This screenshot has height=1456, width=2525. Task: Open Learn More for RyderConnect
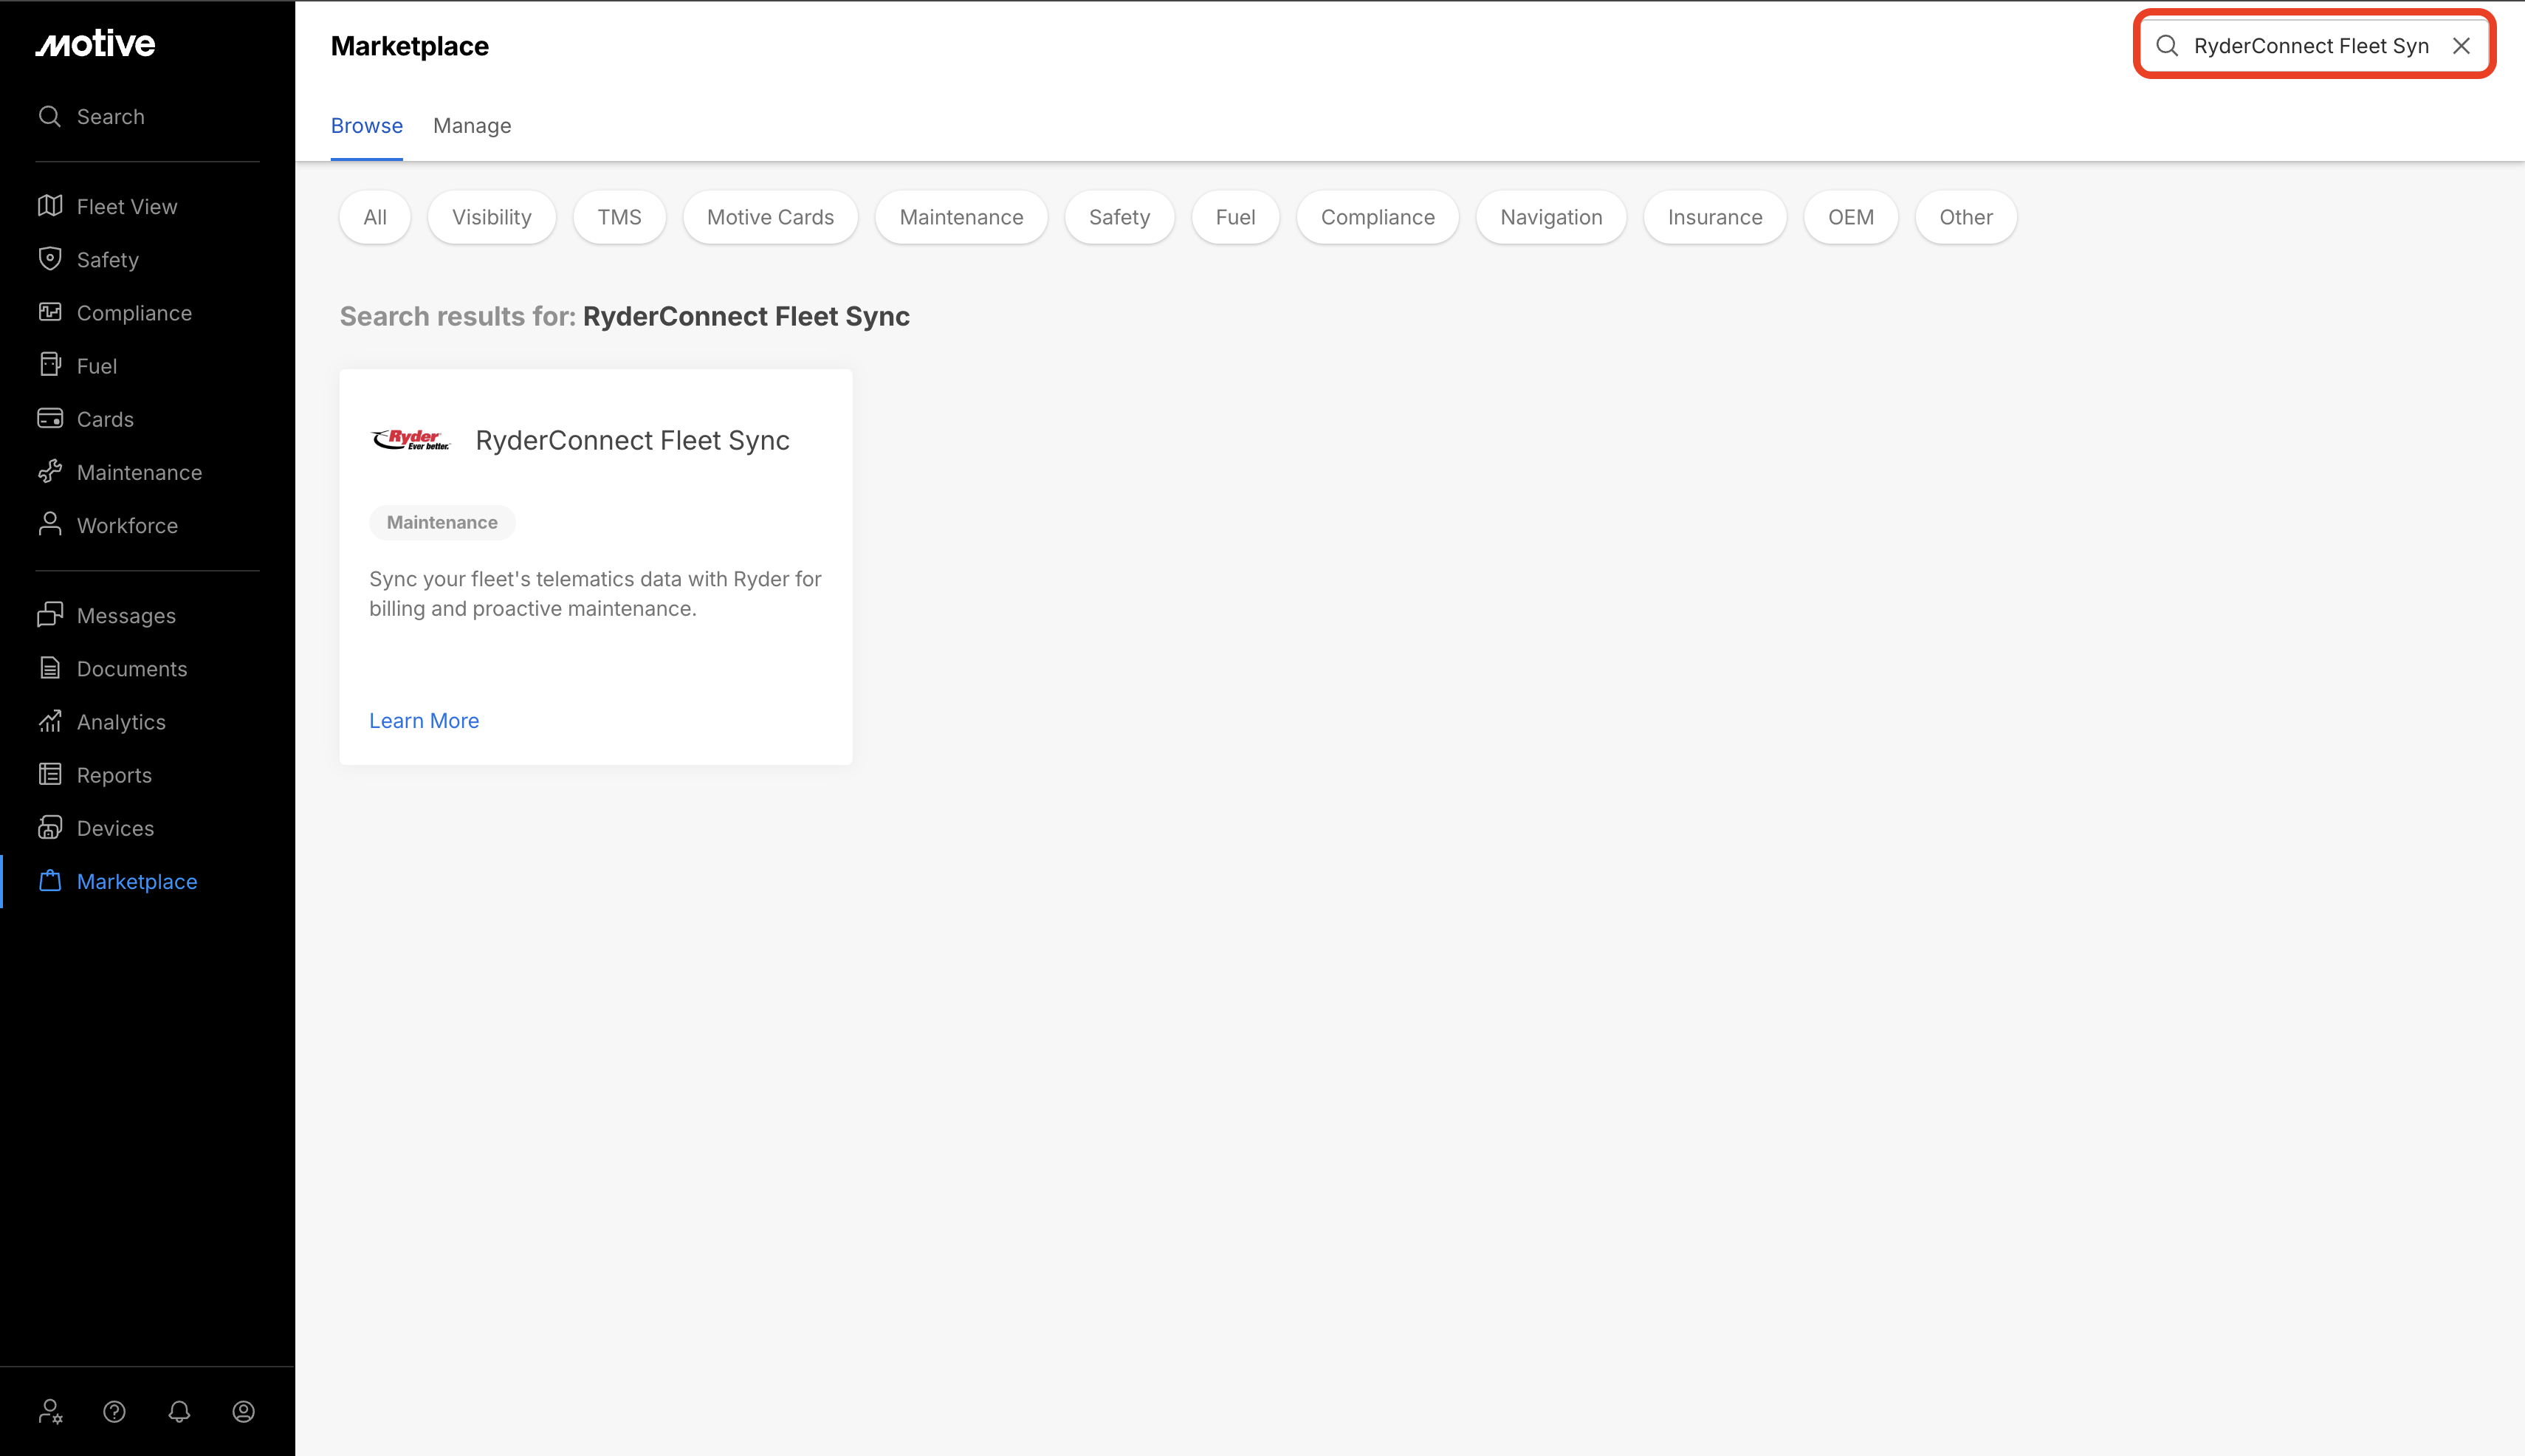(x=424, y=721)
